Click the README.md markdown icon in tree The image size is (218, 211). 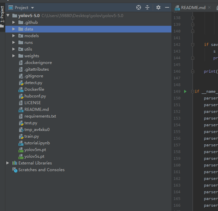[x=21, y=110]
